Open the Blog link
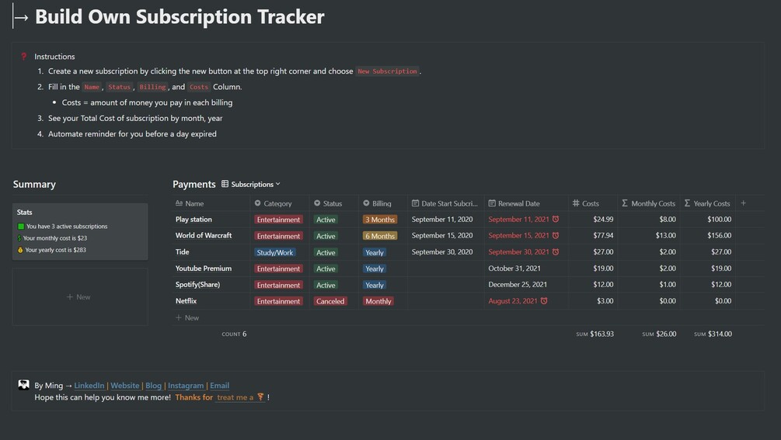Image resolution: width=781 pixels, height=440 pixels. click(x=153, y=386)
